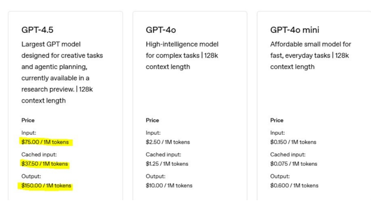Select highlighted $150.00 / 1M tokens output price

(x=46, y=186)
